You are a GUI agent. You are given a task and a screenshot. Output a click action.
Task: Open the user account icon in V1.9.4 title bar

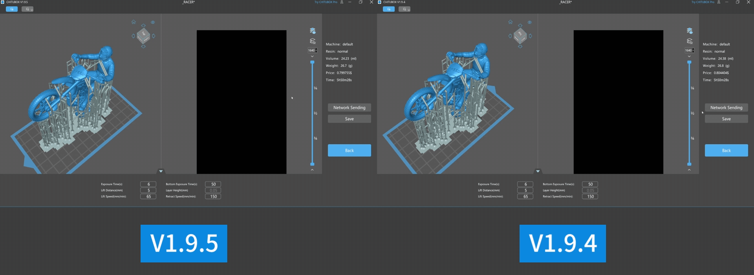[719, 2]
